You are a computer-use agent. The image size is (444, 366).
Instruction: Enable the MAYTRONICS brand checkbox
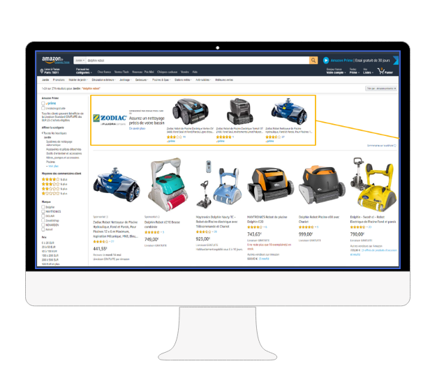pos(43,211)
